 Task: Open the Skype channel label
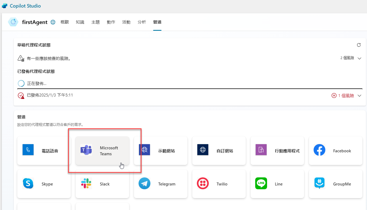click(x=47, y=184)
